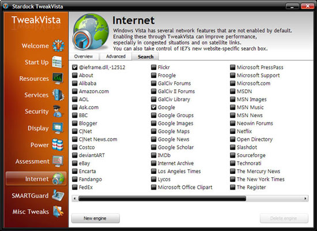
Task: Enable the IMDb search checkbox
Action: pos(154,155)
